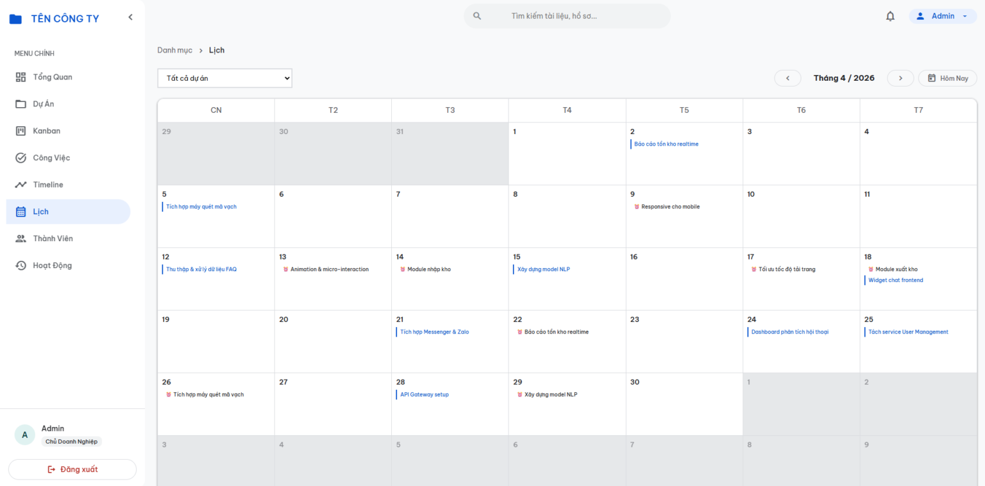Click the Danh mục breadcrumb link
Viewport: 985px width, 486px height.
pos(175,50)
